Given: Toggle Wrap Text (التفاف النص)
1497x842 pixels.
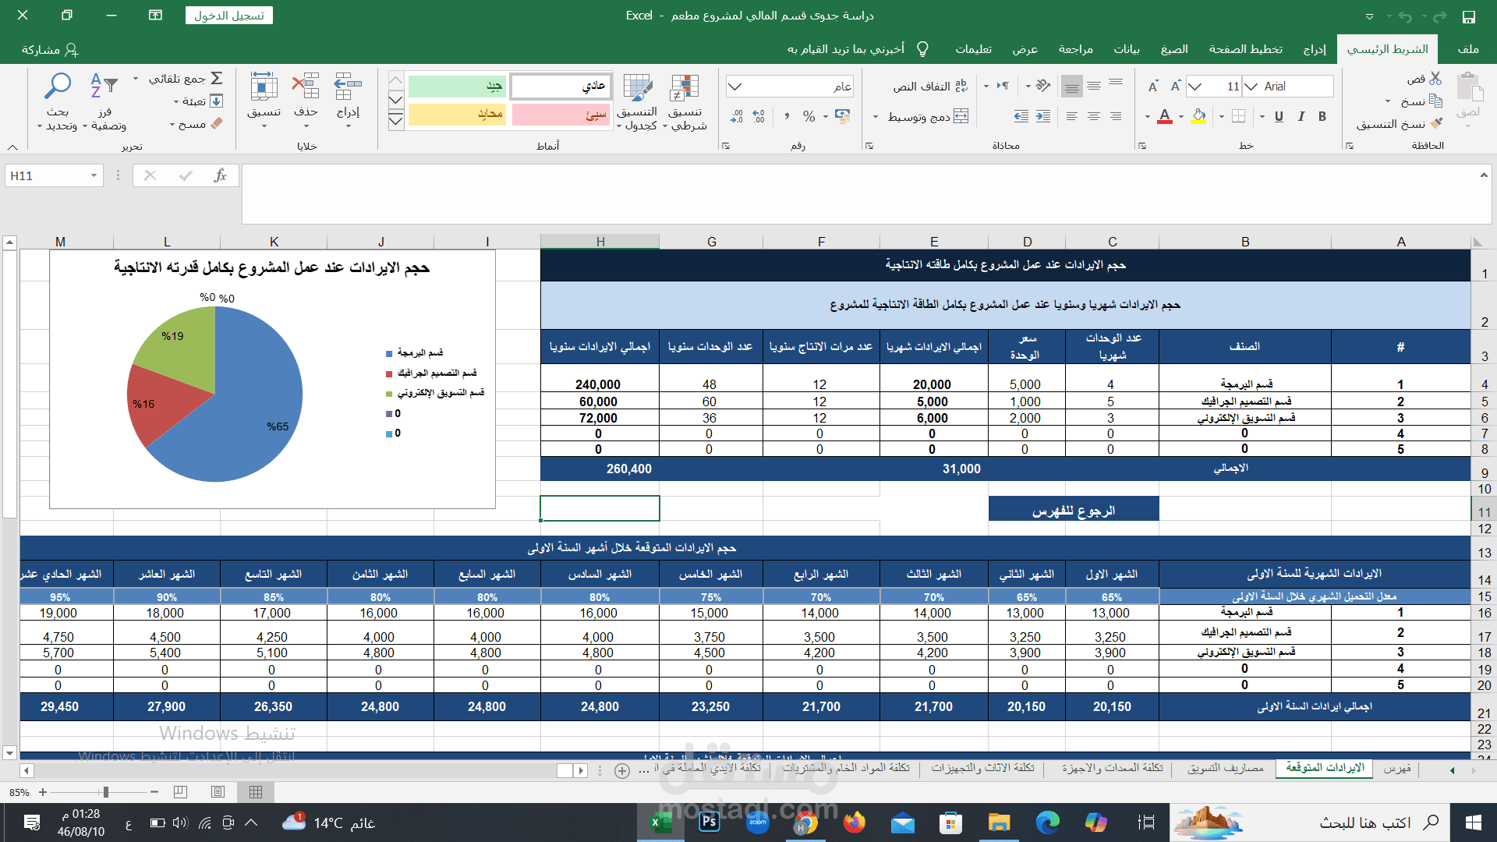Looking at the screenshot, I should pyautogui.click(x=931, y=86).
